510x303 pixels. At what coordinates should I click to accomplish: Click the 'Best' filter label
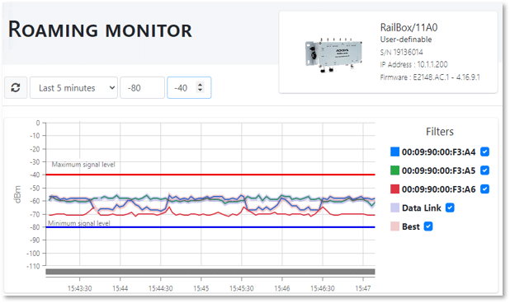pyautogui.click(x=411, y=226)
